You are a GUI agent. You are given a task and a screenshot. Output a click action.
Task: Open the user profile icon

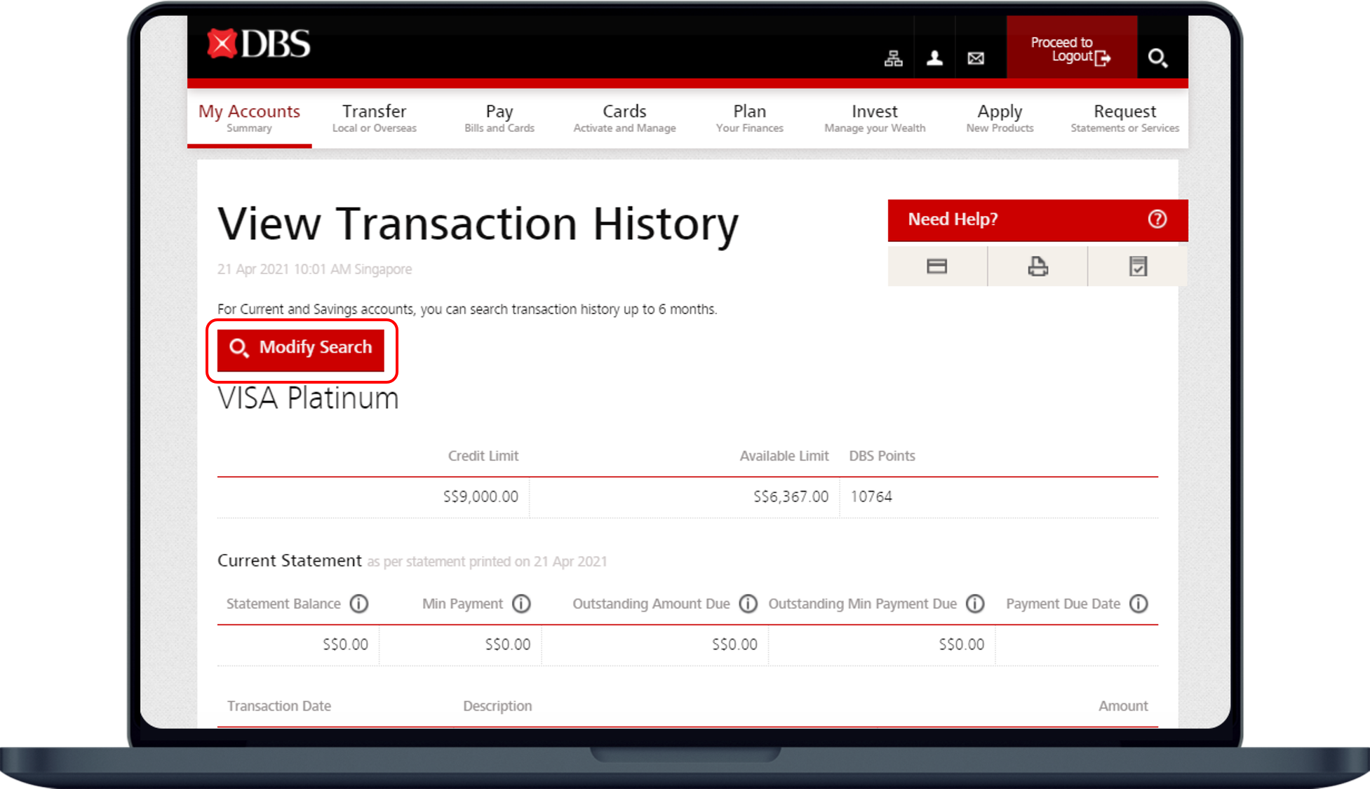pyautogui.click(x=934, y=58)
